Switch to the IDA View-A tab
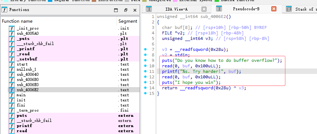Viewport: 317px width, 134px height. click(176, 9)
